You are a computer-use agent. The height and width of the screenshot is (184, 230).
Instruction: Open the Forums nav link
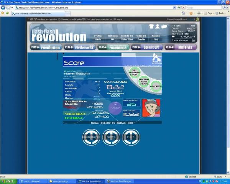(x=156, y=36)
